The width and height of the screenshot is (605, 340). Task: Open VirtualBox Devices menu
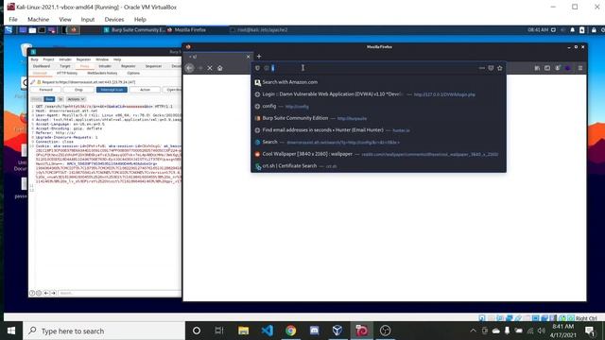(114, 19)
